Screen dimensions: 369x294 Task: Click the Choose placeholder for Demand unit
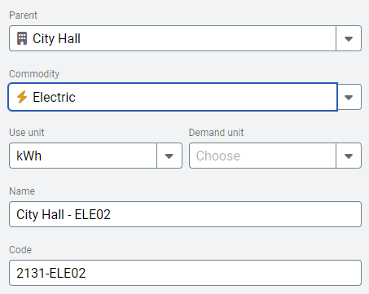click(x=218, y=156)
